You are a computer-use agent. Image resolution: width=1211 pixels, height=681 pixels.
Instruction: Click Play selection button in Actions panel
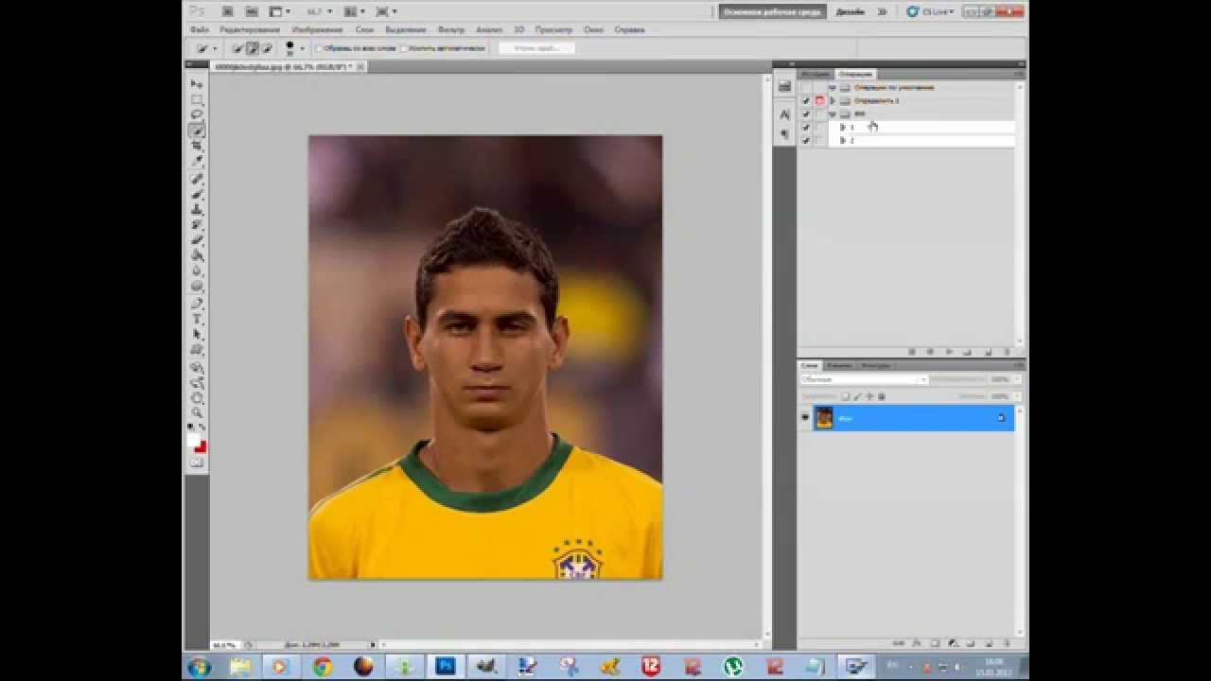949,352
